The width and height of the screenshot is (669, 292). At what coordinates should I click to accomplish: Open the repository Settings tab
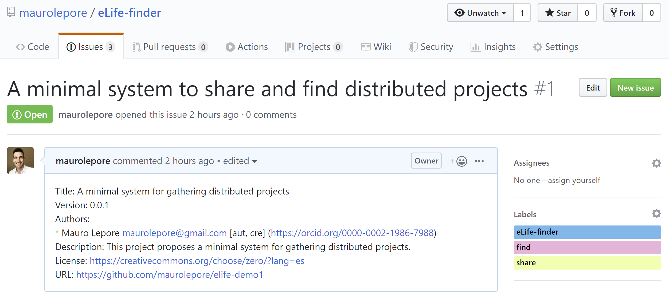(x=555, y=47)
